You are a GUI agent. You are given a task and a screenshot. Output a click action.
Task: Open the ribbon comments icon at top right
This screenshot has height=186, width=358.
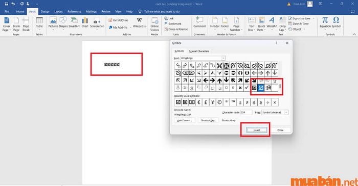352,11
